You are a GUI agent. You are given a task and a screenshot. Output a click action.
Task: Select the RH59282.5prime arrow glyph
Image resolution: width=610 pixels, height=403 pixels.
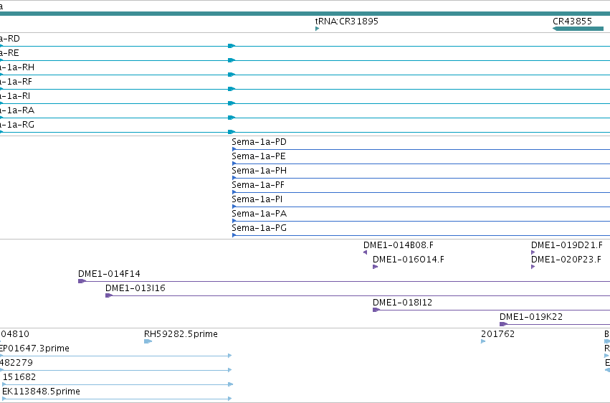148,341
